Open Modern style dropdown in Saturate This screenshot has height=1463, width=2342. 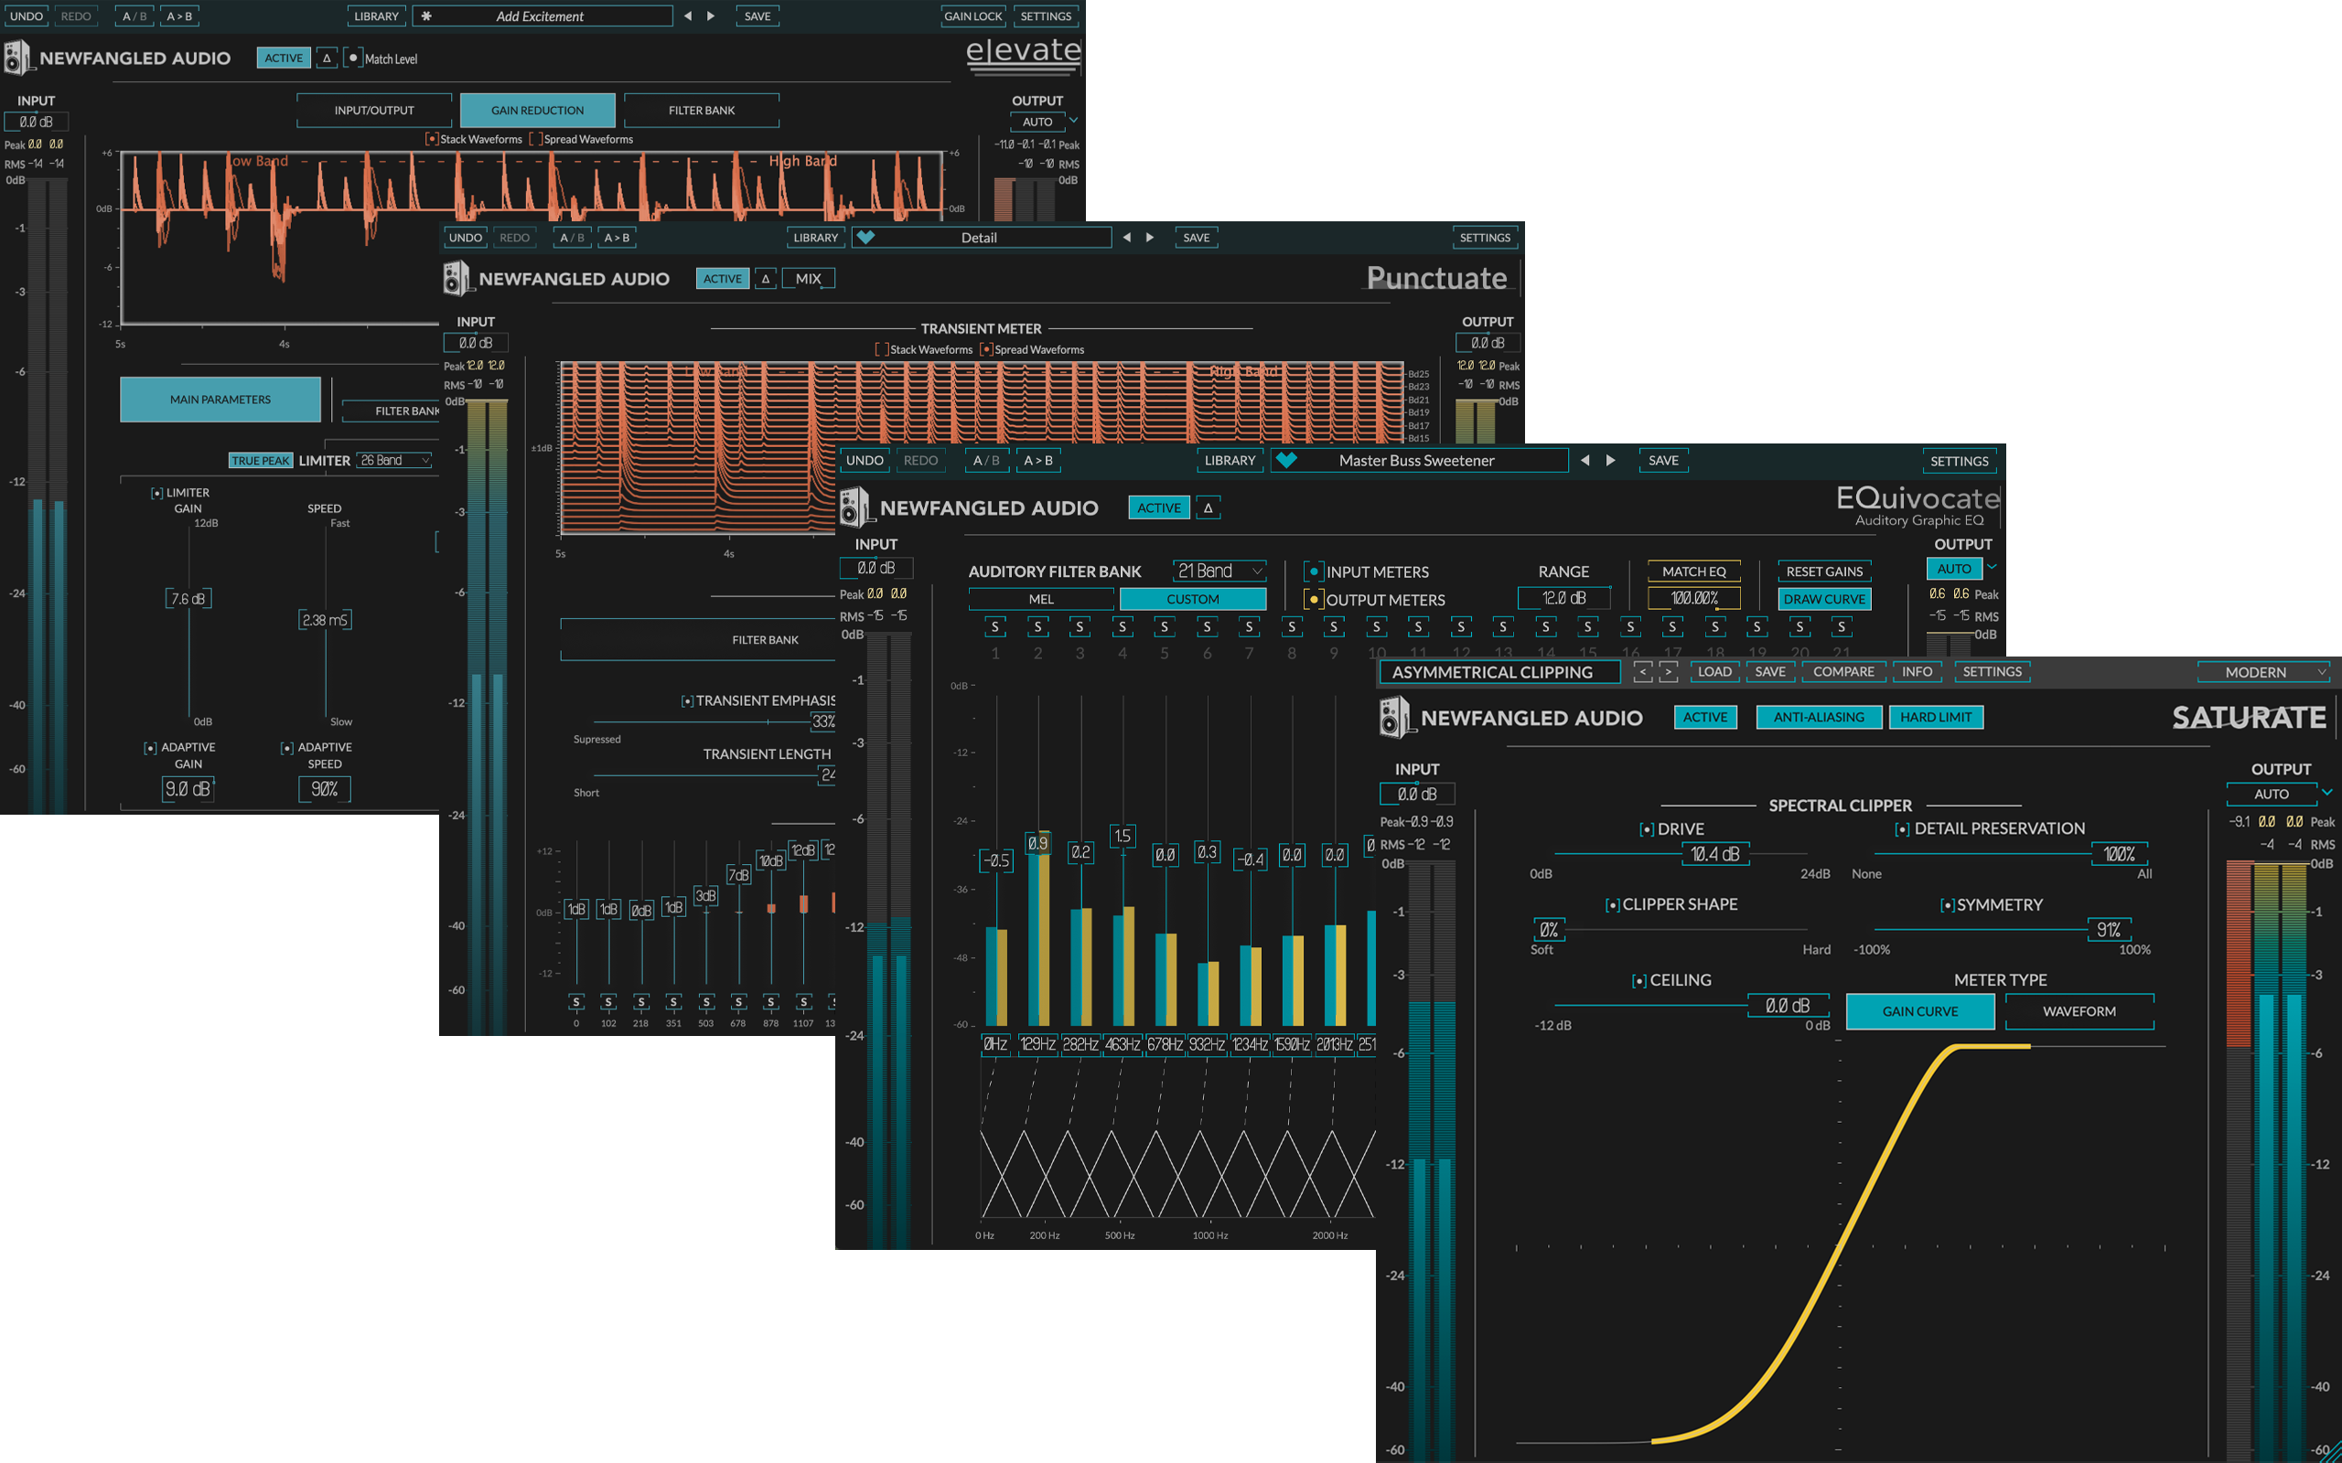tap(2263, 671)
